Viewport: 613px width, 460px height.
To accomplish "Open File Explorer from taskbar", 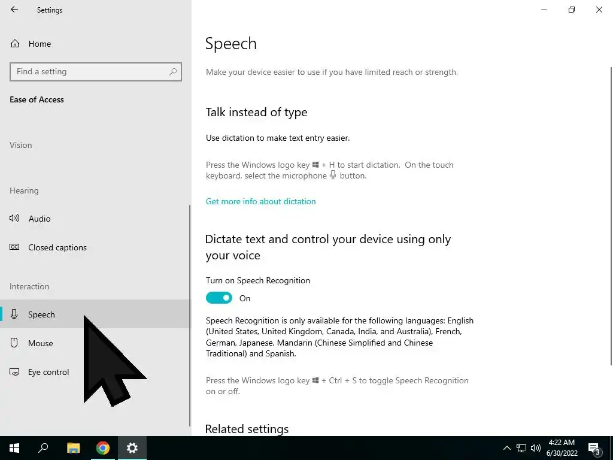I will pos(73,448).
